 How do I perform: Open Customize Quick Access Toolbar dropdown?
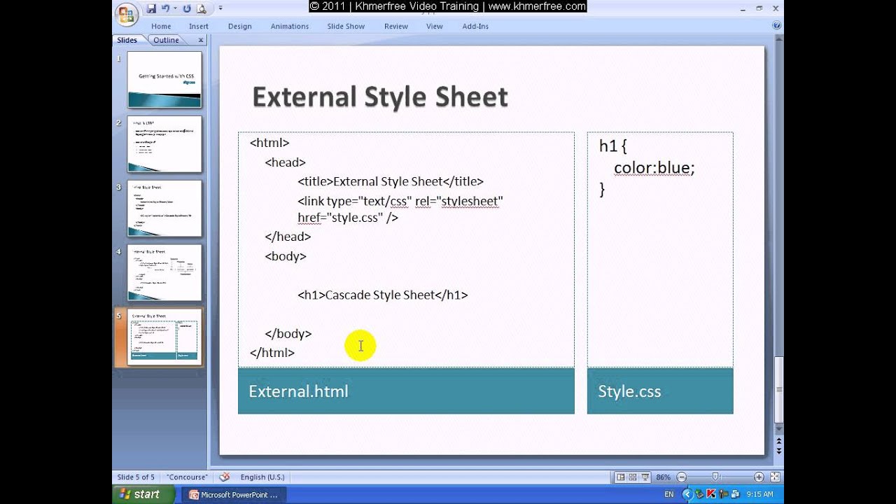point(220,8)
